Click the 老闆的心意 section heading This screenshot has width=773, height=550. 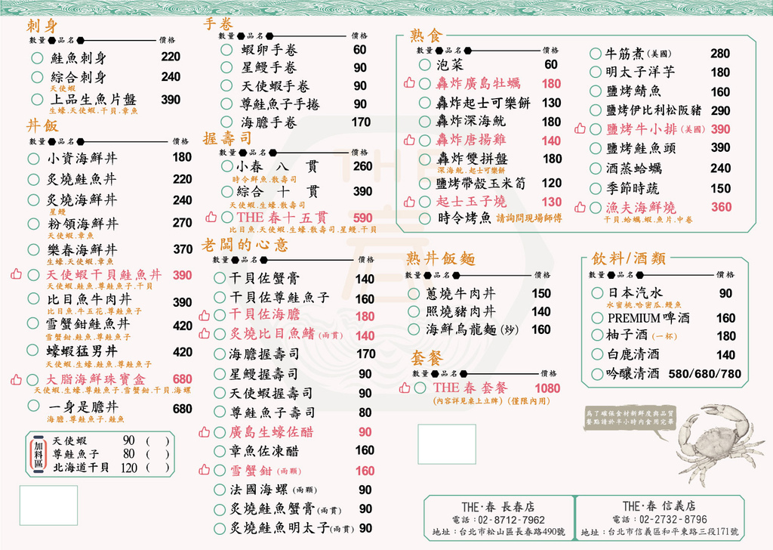click(245, 245)
